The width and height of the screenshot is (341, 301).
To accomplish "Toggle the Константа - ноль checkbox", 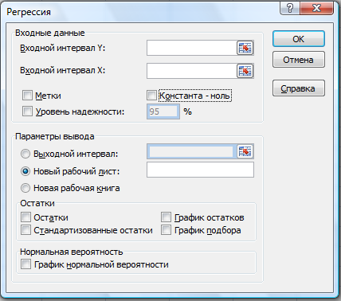I will pyautogui.click(x=151, y=96).
